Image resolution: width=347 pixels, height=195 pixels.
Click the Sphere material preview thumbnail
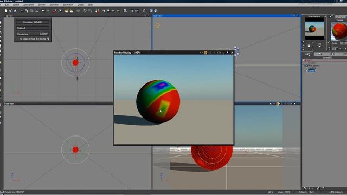[339, 31]
